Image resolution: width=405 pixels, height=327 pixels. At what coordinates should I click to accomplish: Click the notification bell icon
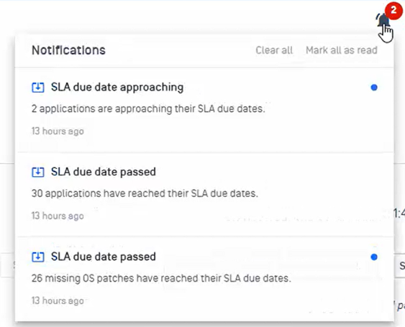tap(383, 20)
